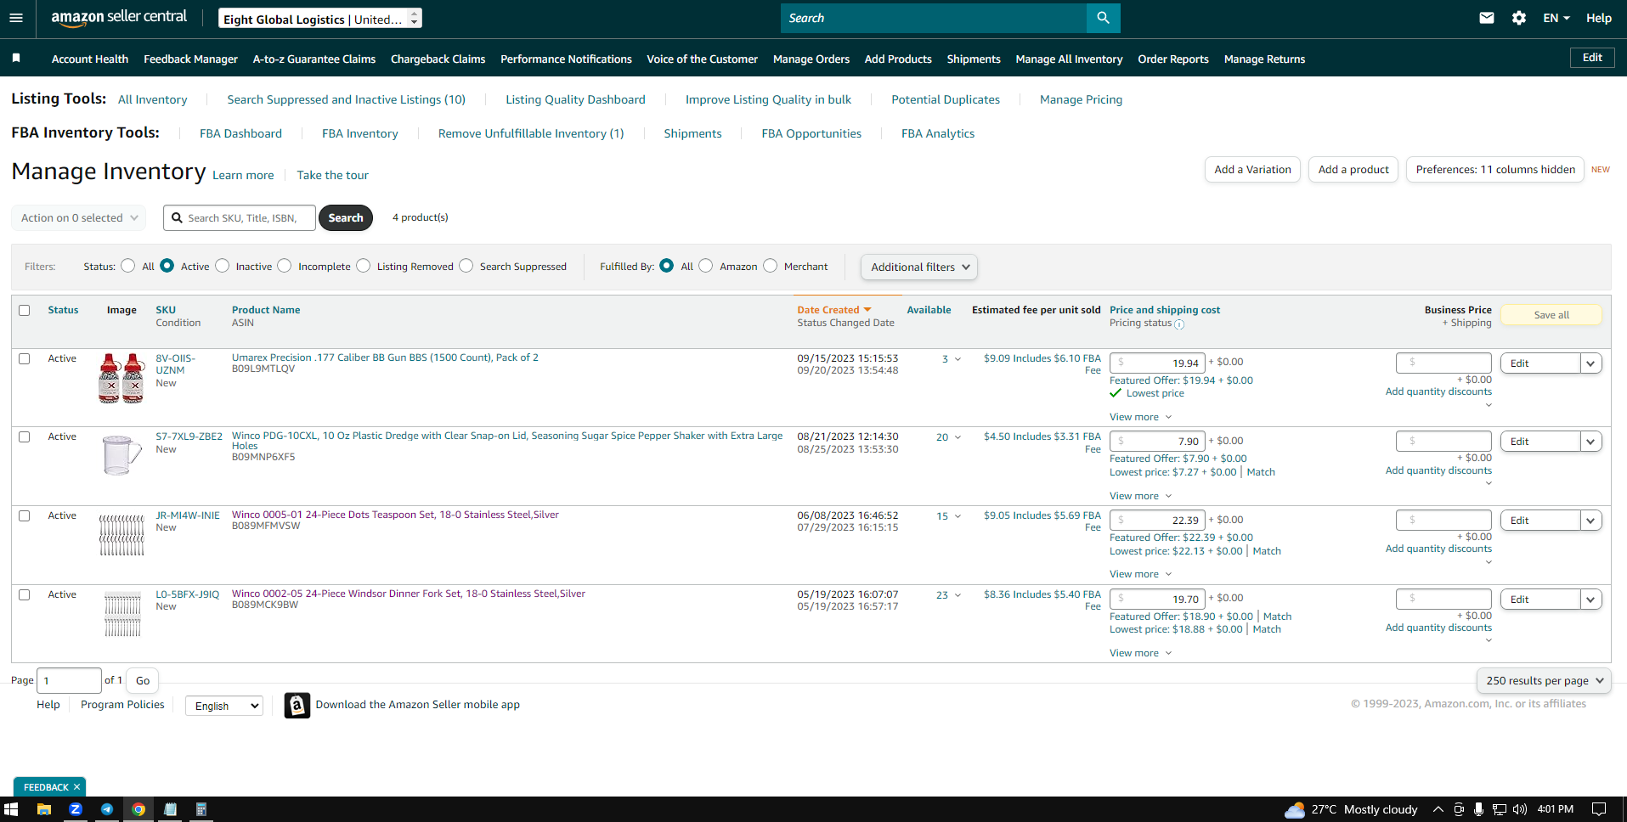Open the Notepad icon in the taskbar

pyautogui.click(x=170, y=809)
